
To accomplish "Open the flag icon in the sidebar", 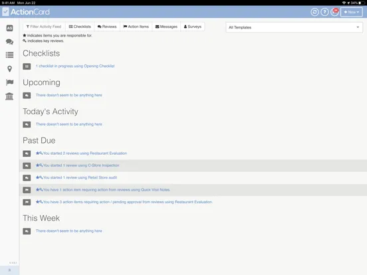I will (x=9, y=82).
